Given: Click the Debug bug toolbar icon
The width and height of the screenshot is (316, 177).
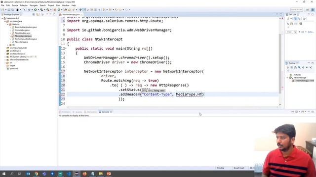Looking at the screenshot, I should [x=29, y=10].
